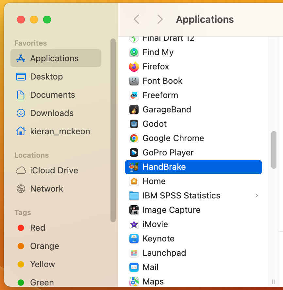Click the Documents sidebar icon
Viewport: 283px width, 290px height.
[x=21, y=95]
